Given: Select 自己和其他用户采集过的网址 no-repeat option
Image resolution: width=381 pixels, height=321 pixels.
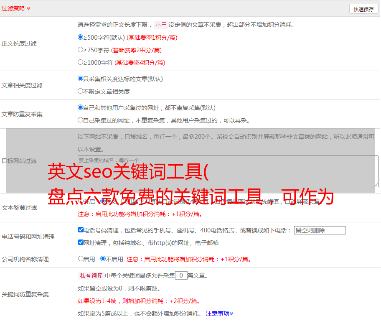Looking at the screenshot, I should point(81,107).
